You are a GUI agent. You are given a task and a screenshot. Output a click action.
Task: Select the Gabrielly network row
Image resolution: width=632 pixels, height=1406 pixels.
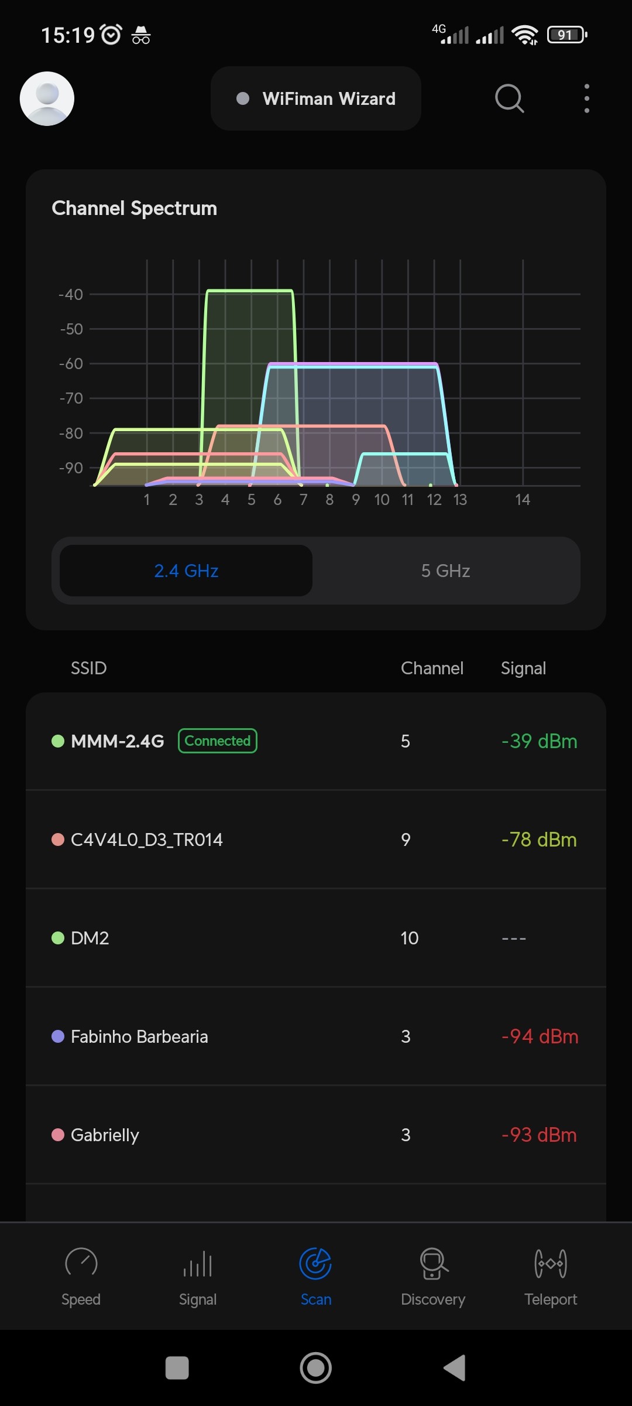tap(316, 1135)
